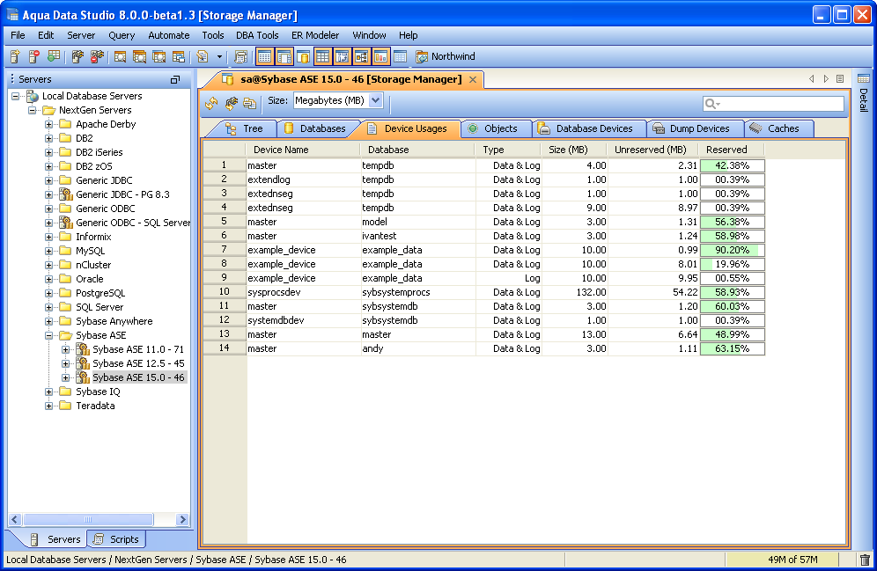Viewport: 877px width, 571px height.
Task: Expand the Oracle folder
Action: [x=49, y=279]
